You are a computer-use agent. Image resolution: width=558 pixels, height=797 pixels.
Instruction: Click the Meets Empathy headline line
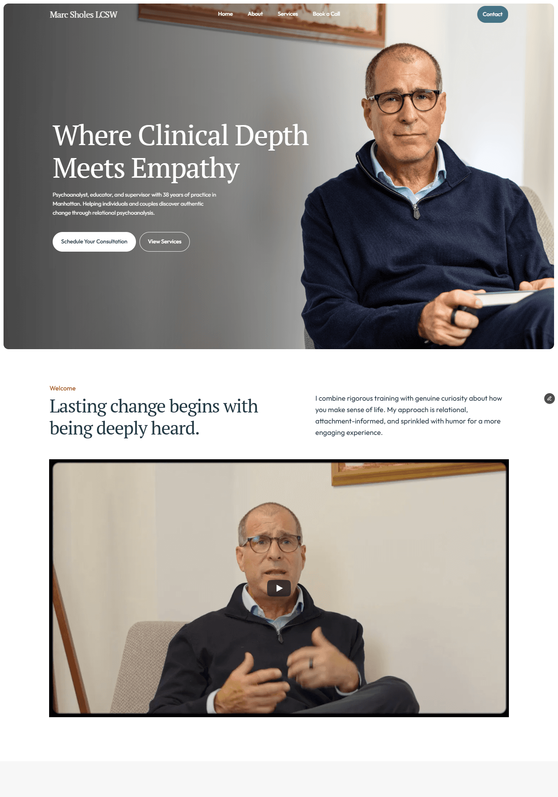point(146,168)
